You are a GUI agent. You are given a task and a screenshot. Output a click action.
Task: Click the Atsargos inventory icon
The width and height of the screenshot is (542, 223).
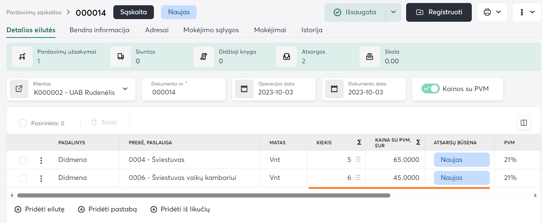pos(286,57)
